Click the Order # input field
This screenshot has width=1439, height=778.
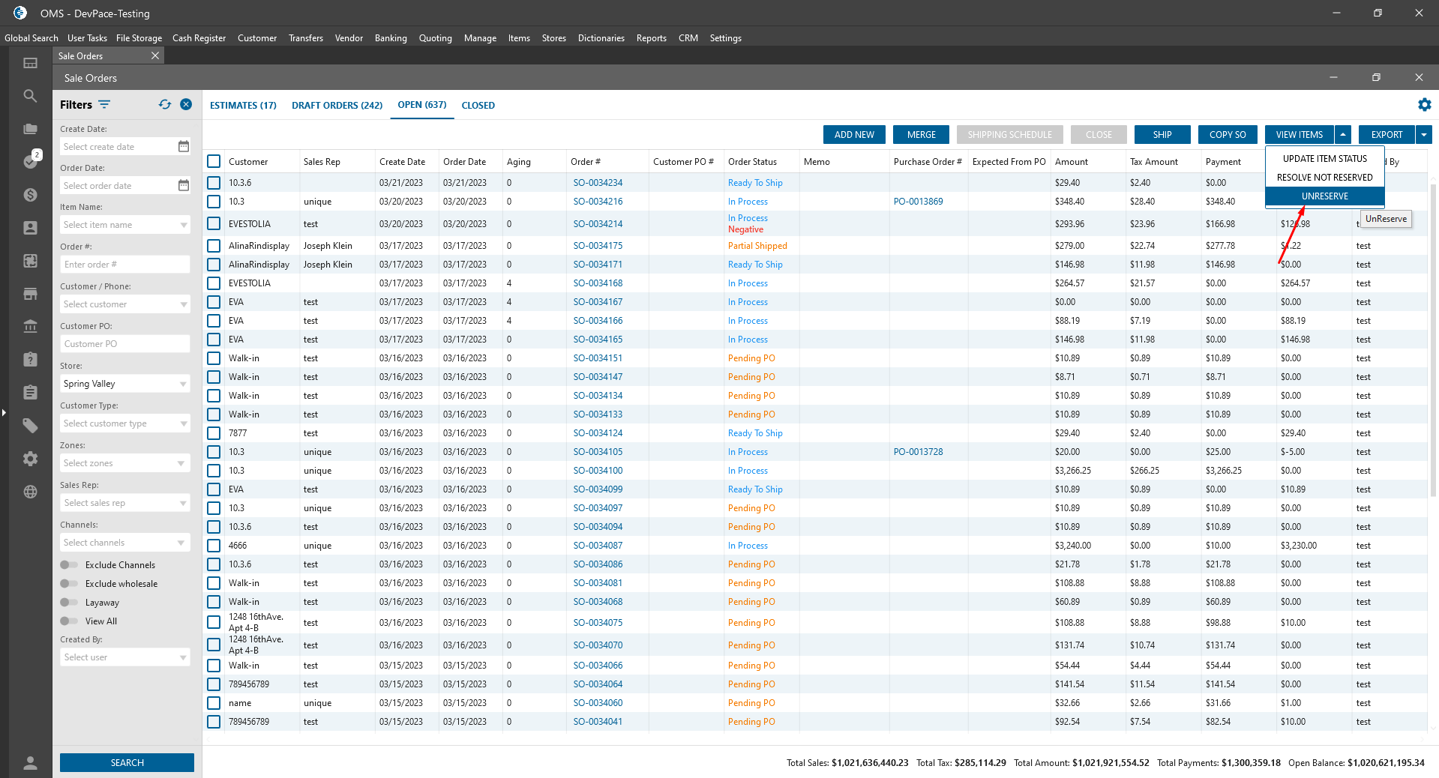(124, 265)
